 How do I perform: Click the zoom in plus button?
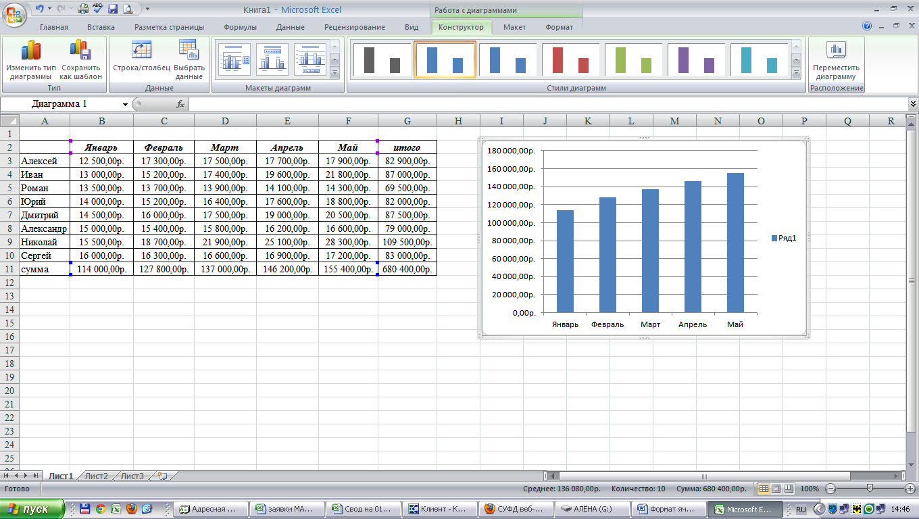click(910, 489)
